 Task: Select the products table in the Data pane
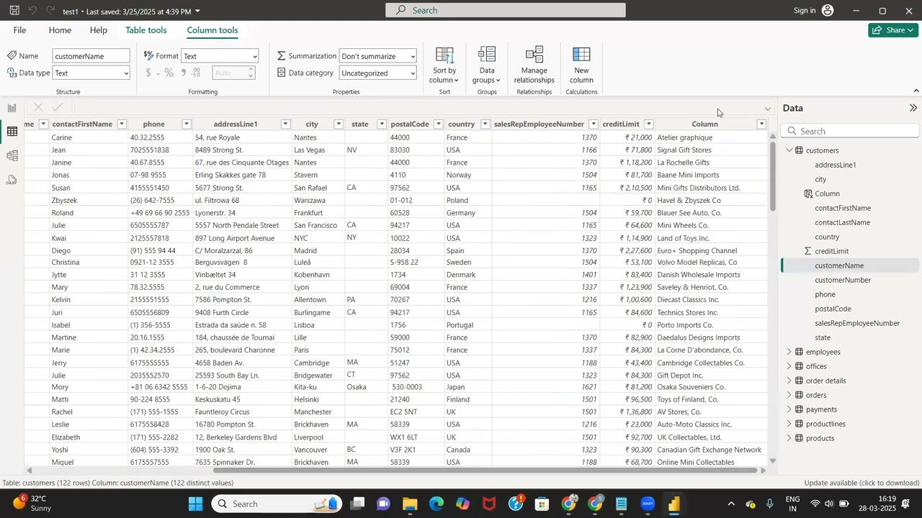(x=820, y=438)
